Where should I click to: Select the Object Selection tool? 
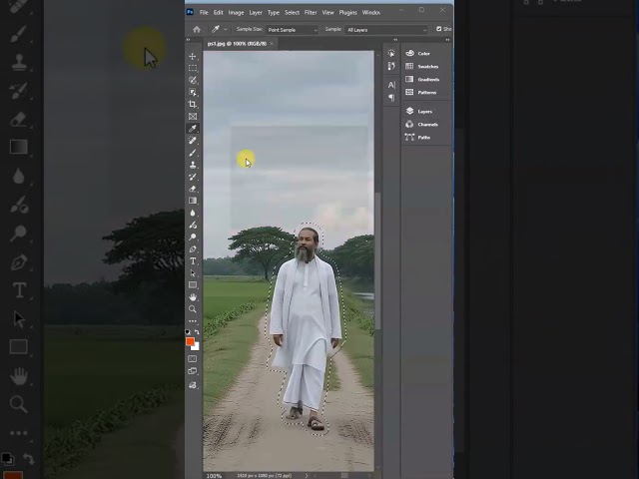point(193,92)
